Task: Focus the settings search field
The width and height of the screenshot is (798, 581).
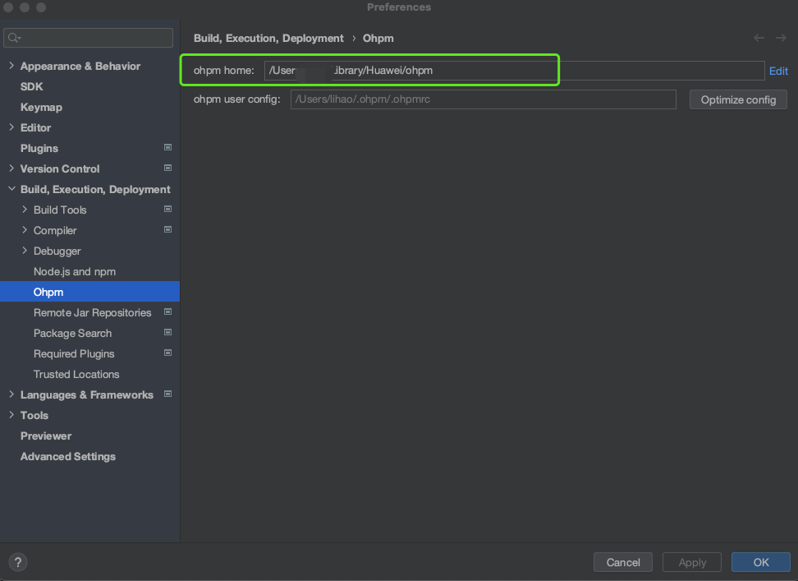Action: point(88,38)
